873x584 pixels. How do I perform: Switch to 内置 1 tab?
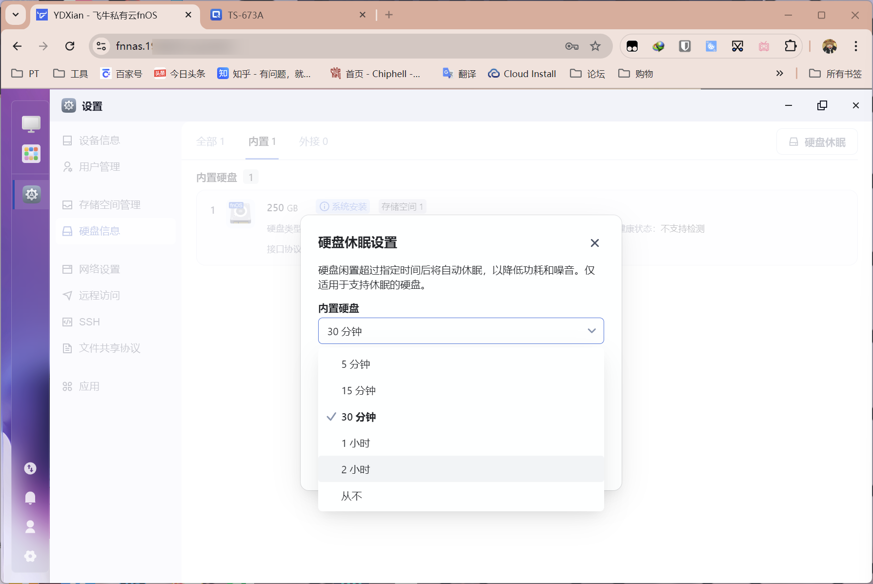point(262,141)
